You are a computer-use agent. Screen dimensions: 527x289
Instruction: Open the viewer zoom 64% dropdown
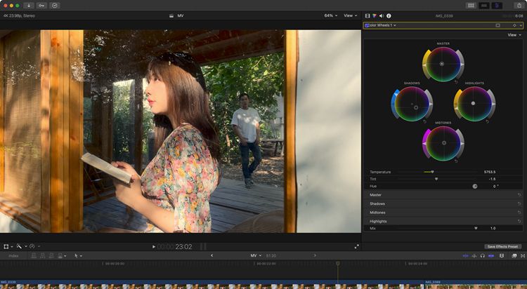(331, 15)
